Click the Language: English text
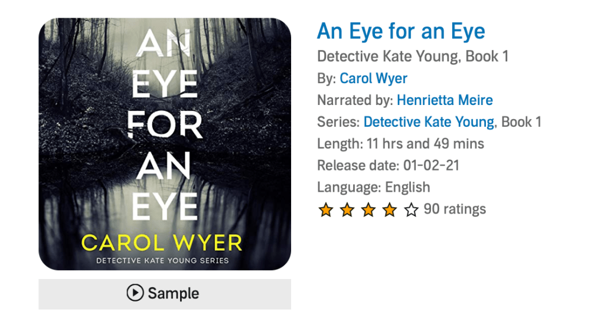Viewport: 604px width, 328px height. pos(373,188)
